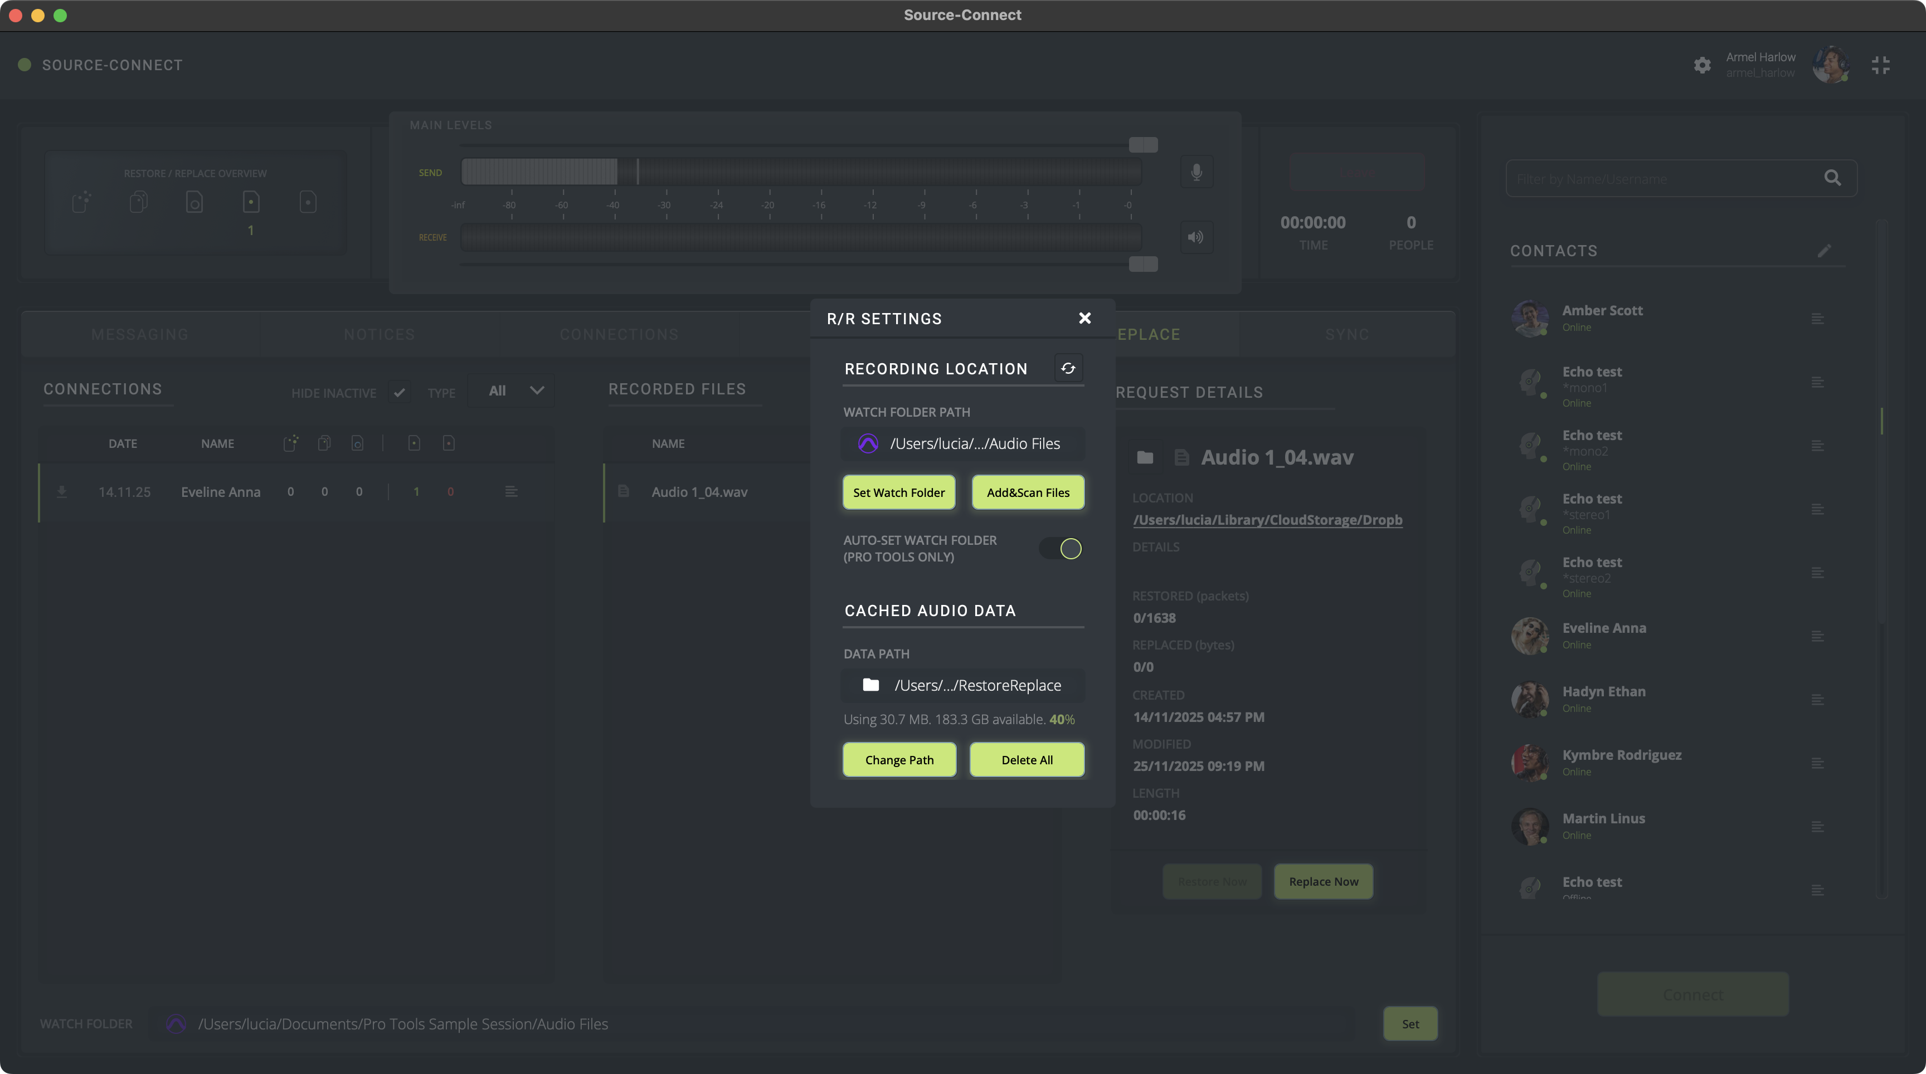Toggle the Hide Inactive checkbox
This screenshot has width=1926, height=1074.
[x=399, y=392]
